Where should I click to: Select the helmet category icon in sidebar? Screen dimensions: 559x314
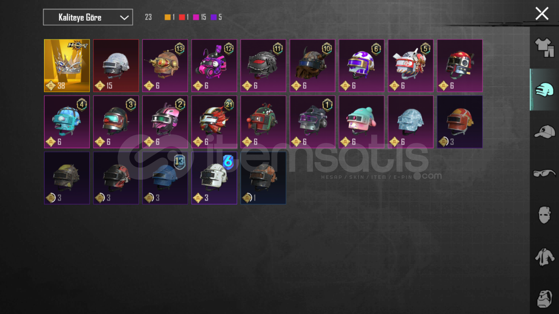[544, 90]
